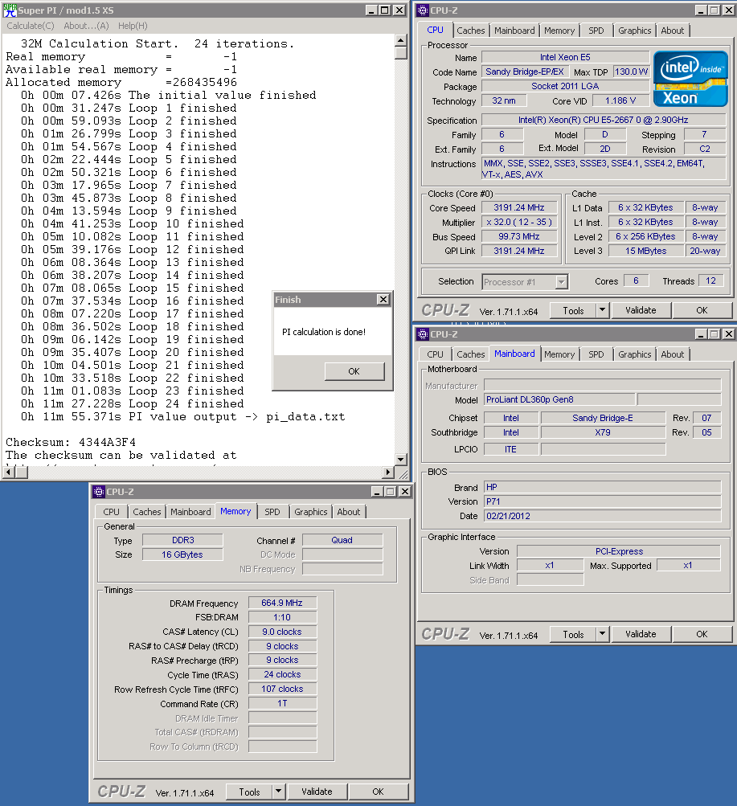Image resolution: width=737 pixels, height=806 pixels.
Task: Click the Channel # Quad value
Action: click(x=342, y=540)
